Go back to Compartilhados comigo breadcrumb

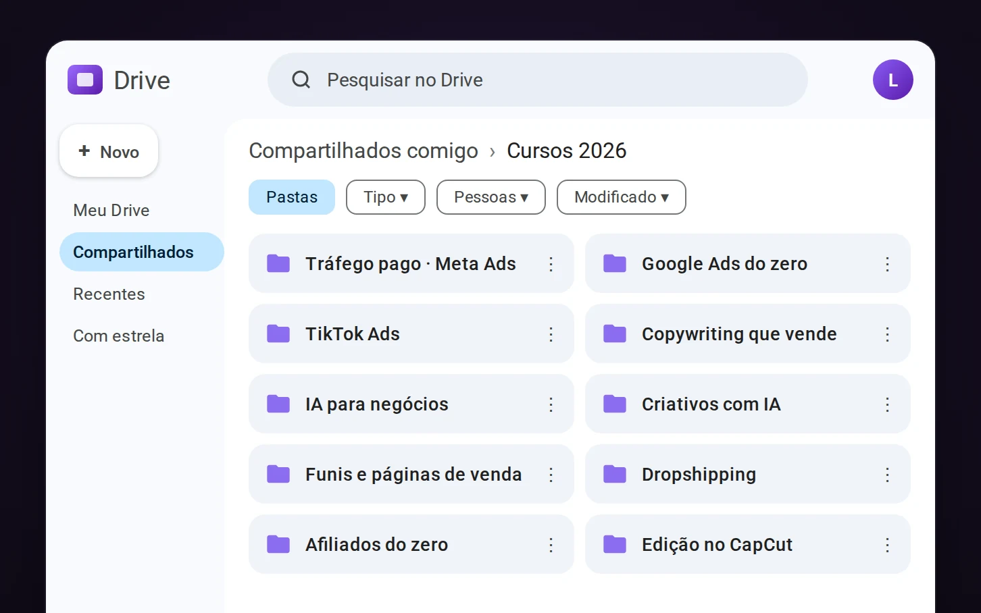tap(363, 151)
